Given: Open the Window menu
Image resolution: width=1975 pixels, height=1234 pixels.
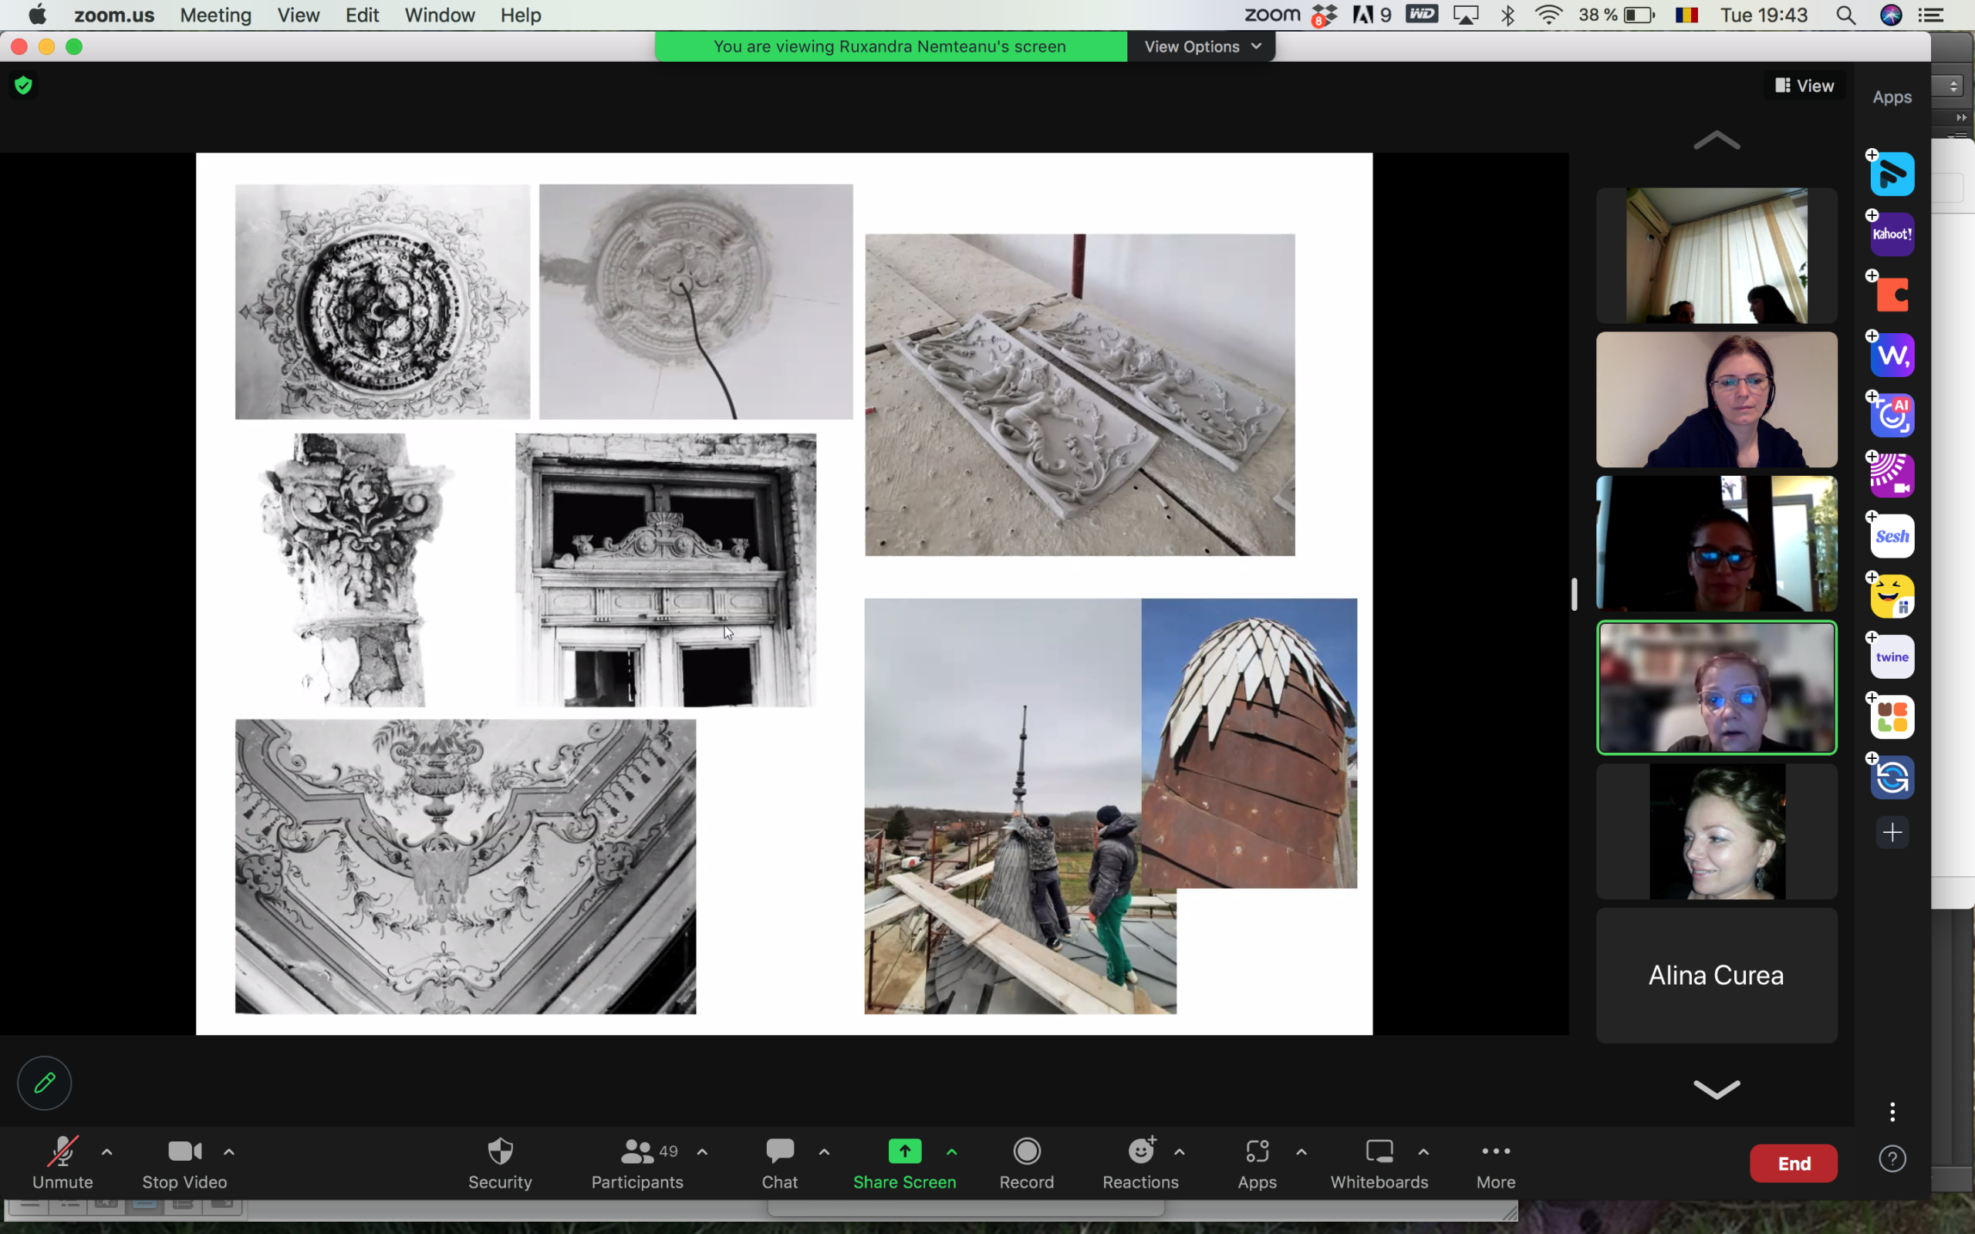Looking at the screenshot, I should coord(439,15).
